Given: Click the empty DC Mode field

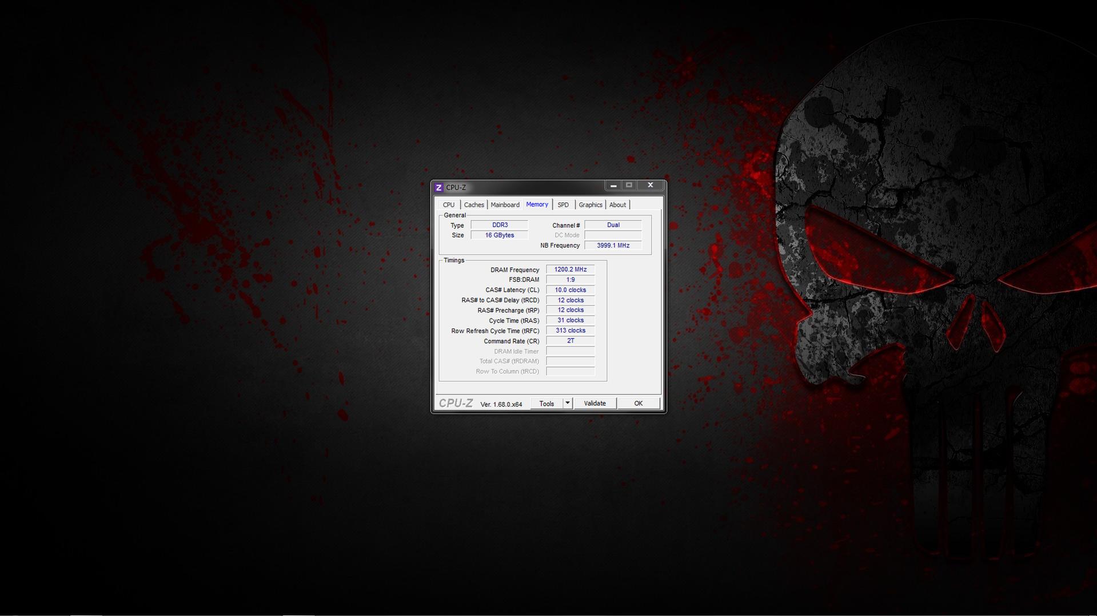Looking at the screenshot, I should point(613,235).
